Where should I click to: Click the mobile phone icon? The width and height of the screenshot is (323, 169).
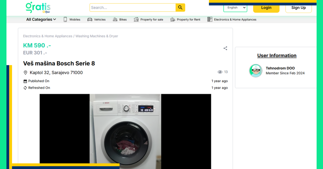coord(65,19)
